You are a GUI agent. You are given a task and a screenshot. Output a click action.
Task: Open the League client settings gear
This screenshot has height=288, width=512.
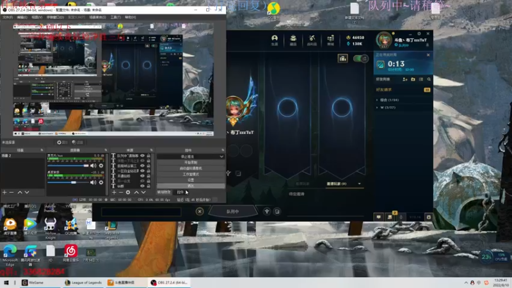(419, 34)
